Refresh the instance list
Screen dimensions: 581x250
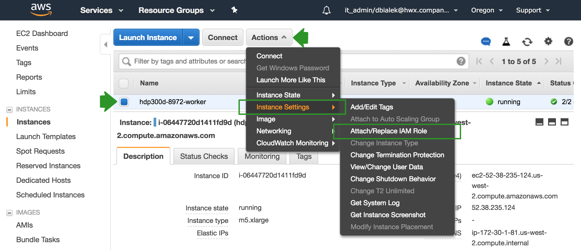tap(527, 42)
